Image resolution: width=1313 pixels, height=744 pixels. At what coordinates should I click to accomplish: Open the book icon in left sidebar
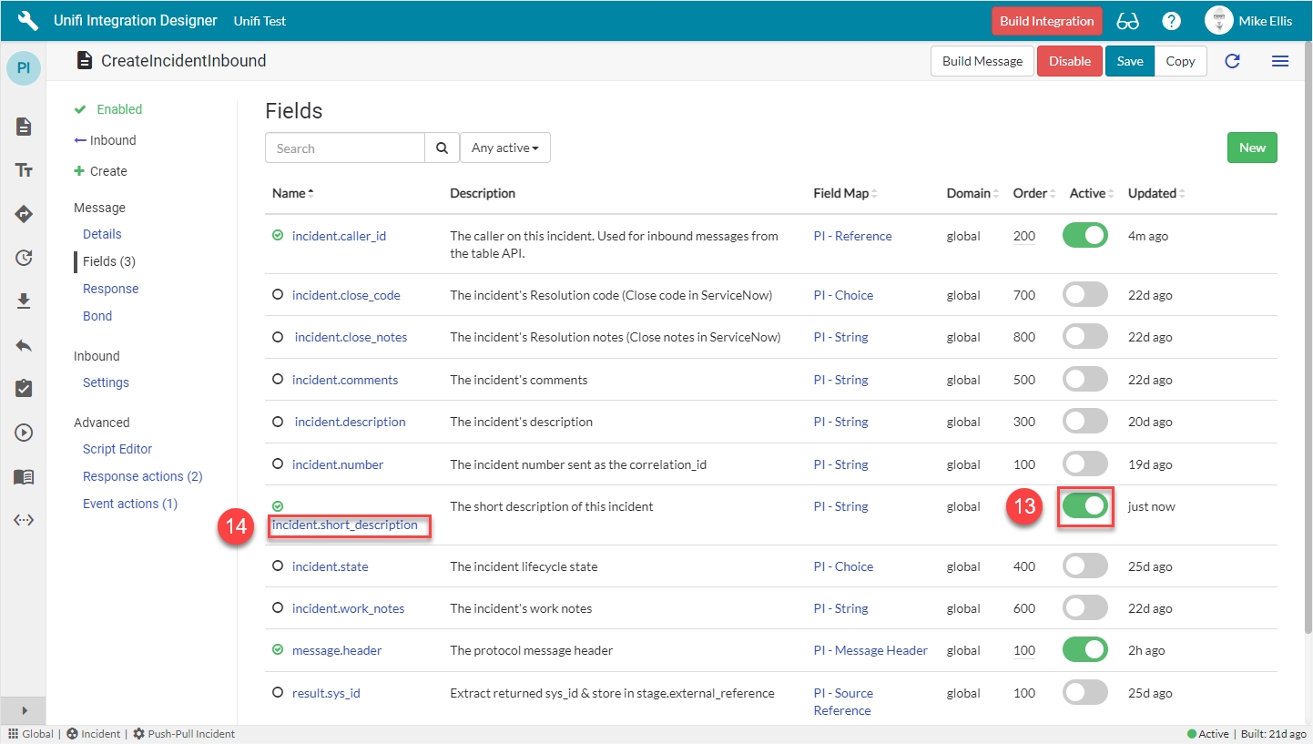pyautogui.click(x=24, y=476)
